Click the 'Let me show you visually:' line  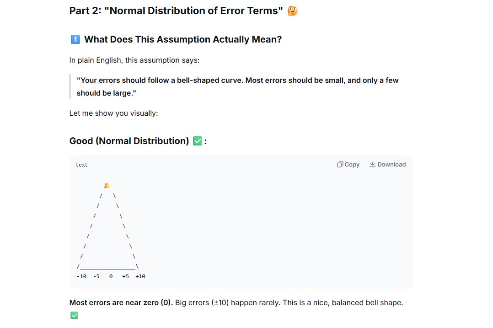(x=113, y=113)
